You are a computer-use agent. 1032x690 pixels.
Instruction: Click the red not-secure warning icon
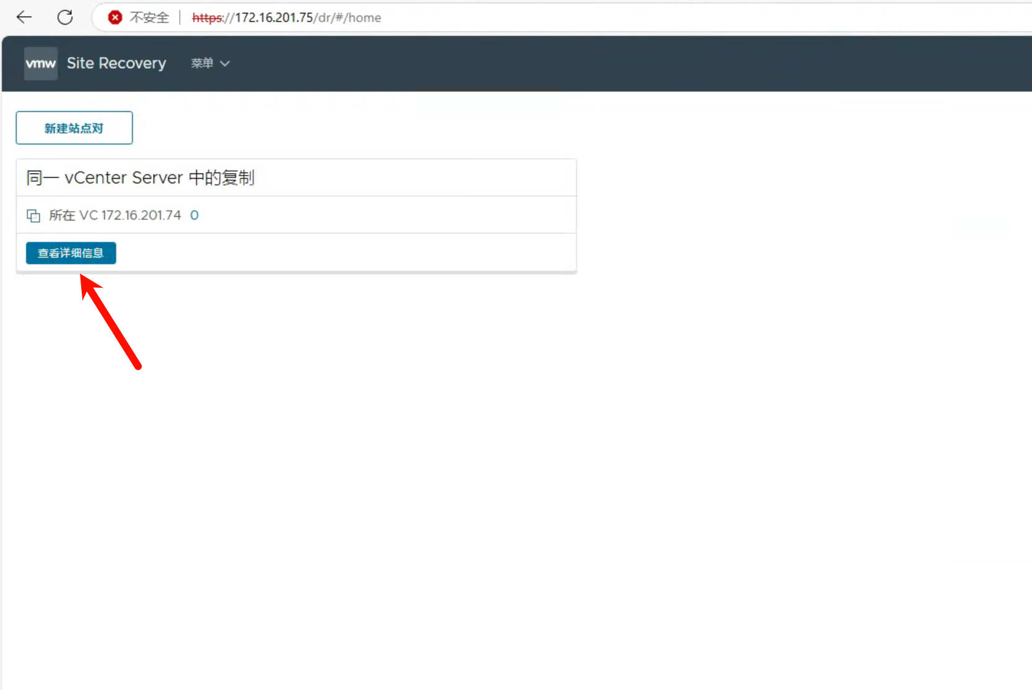pyautogui.click(x=115, y=17)
